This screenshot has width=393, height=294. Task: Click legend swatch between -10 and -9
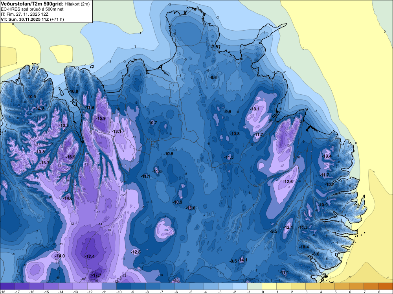[x=123, y=286]
